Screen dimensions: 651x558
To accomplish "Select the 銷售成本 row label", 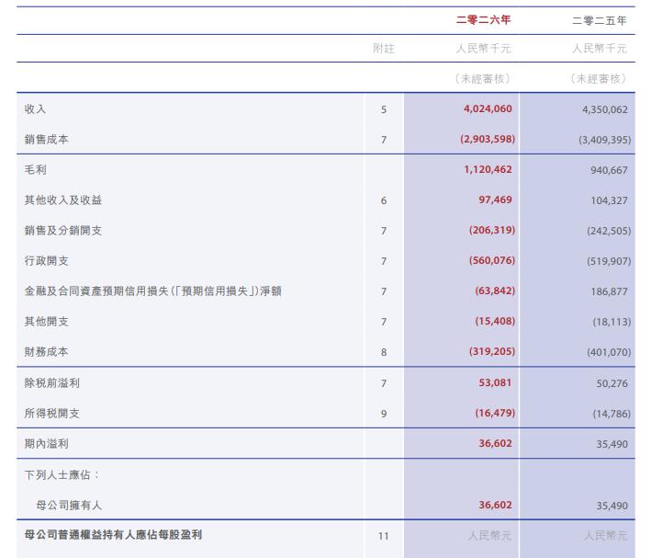I will coord(46,140).
